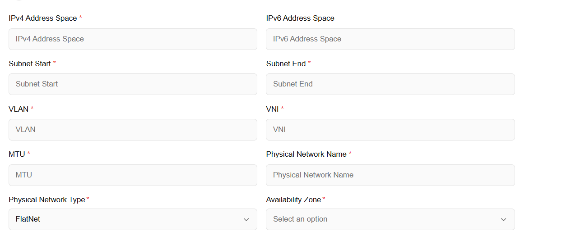Click the 'IPv4 Address Space' label text
The width and height of the screenshot is (585, 236).
coord(43,18)
